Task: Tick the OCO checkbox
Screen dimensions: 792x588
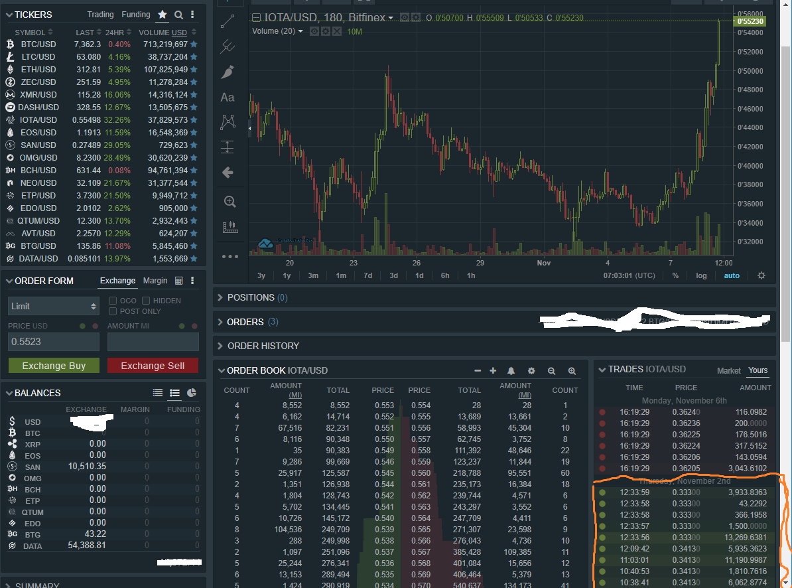Action: coord(113,301)
